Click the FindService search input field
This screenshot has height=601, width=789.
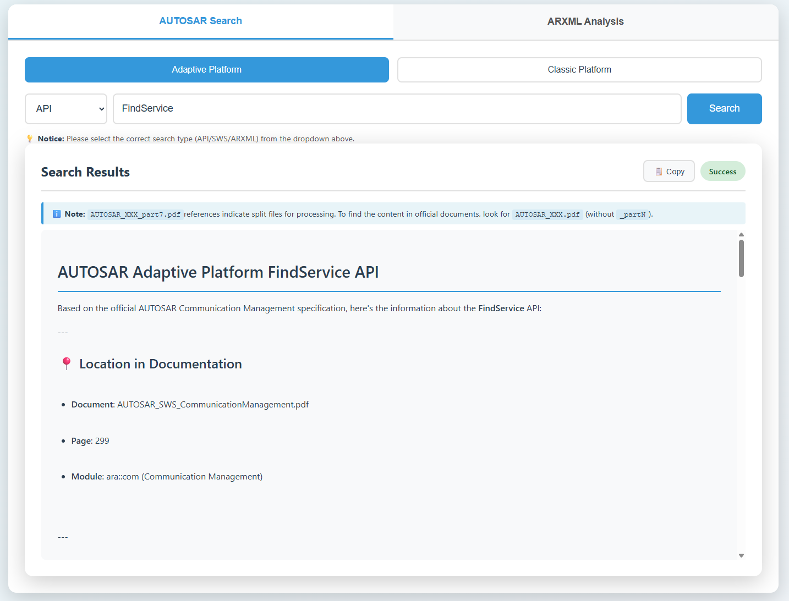[396, 109]
